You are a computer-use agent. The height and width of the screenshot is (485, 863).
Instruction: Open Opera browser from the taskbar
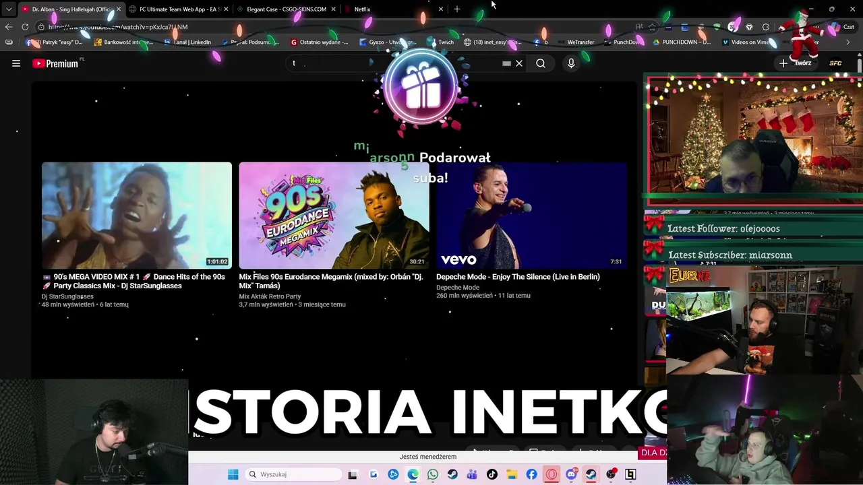coord(552,474)
